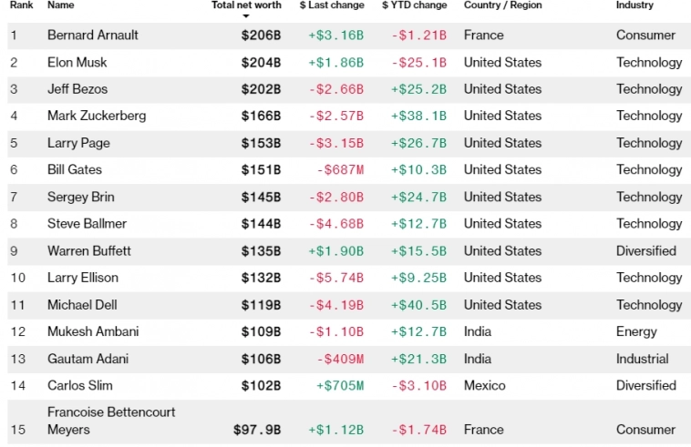Sort by the $ YTD change header

(x=414, y=5)
